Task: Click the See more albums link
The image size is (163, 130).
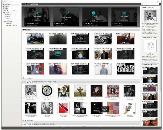Action: point(28,120)
